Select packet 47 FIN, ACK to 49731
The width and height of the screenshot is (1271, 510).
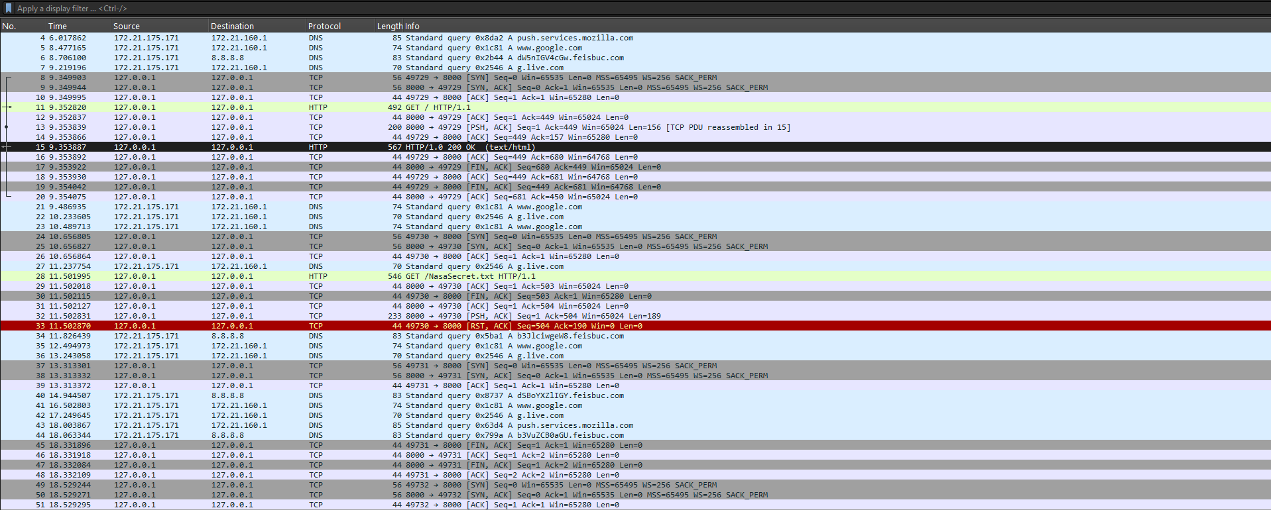point(635,465)
